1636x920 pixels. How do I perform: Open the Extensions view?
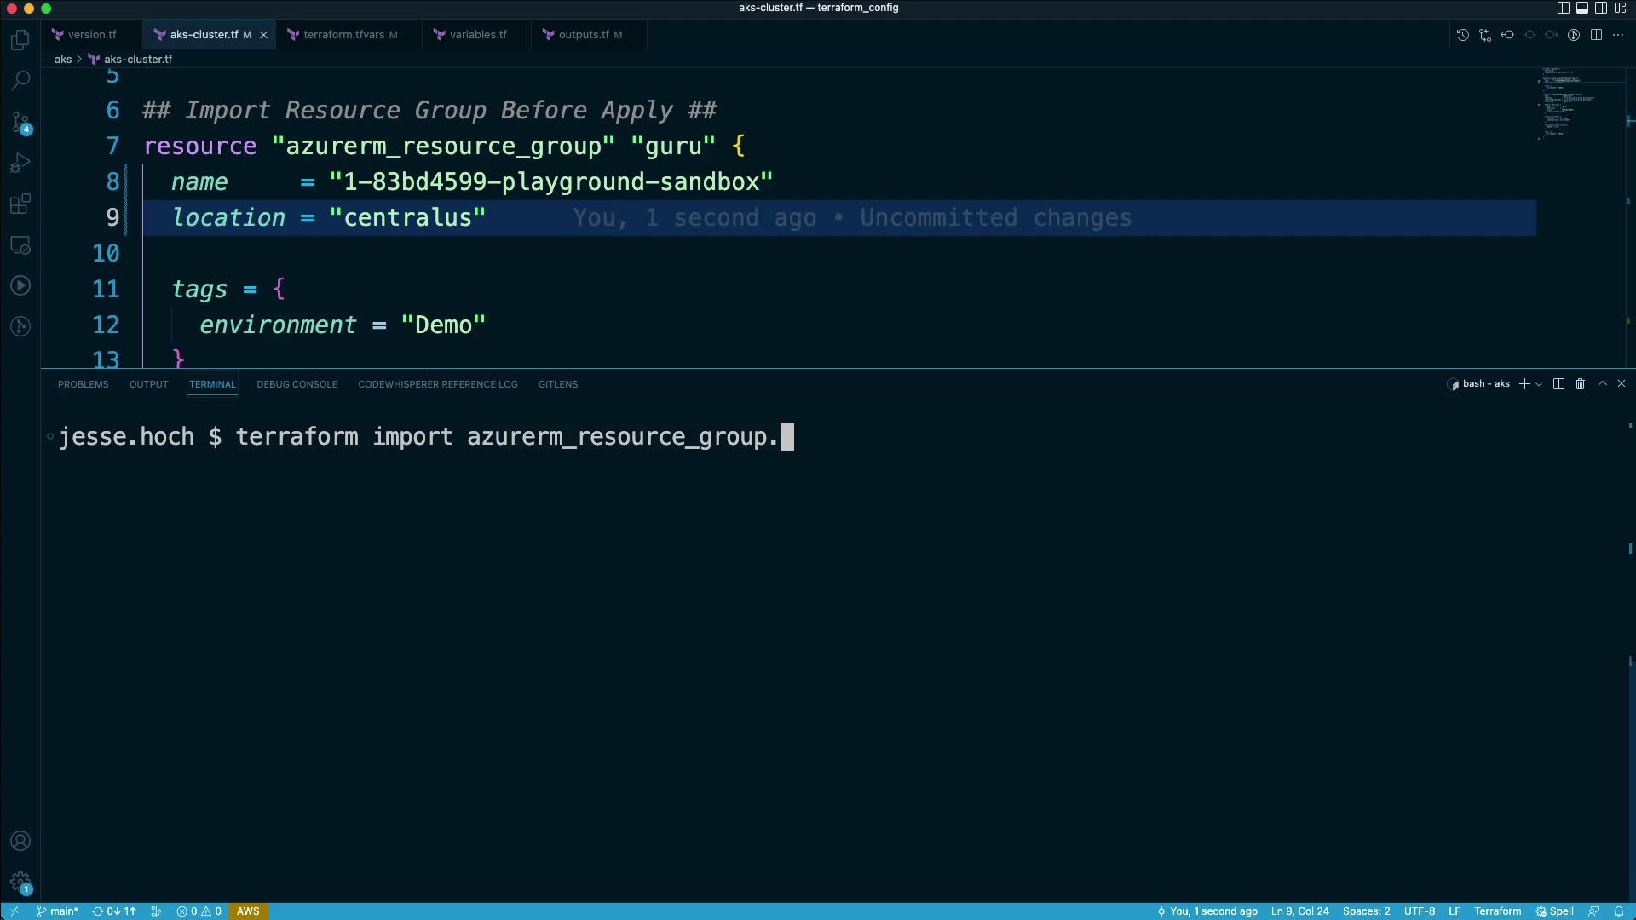click(20, 204)
